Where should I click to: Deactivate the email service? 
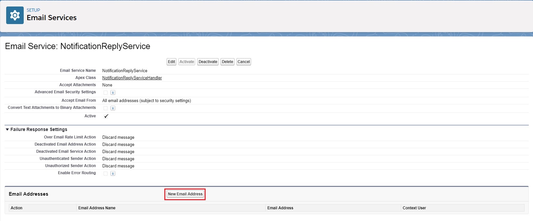(x=208, y=62)
